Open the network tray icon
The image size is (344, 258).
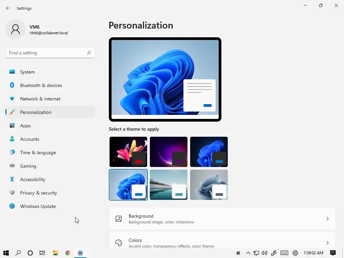click(x=256, y=253)
